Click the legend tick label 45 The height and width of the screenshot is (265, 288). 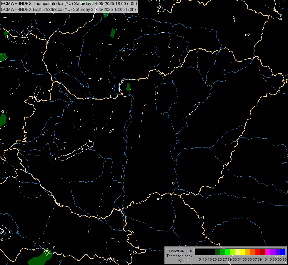(x=270, y=259)
